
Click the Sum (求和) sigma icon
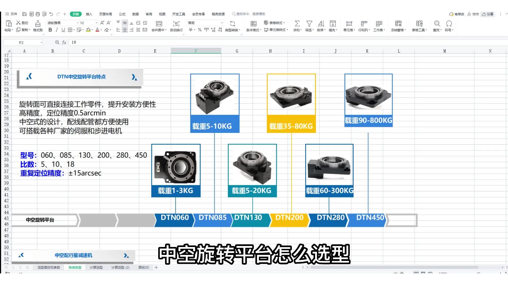(x=297, y=23)
